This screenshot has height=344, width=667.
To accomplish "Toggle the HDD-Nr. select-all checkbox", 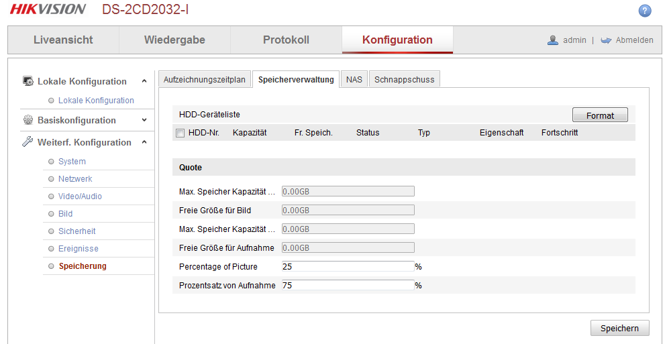I will [180, 133].
